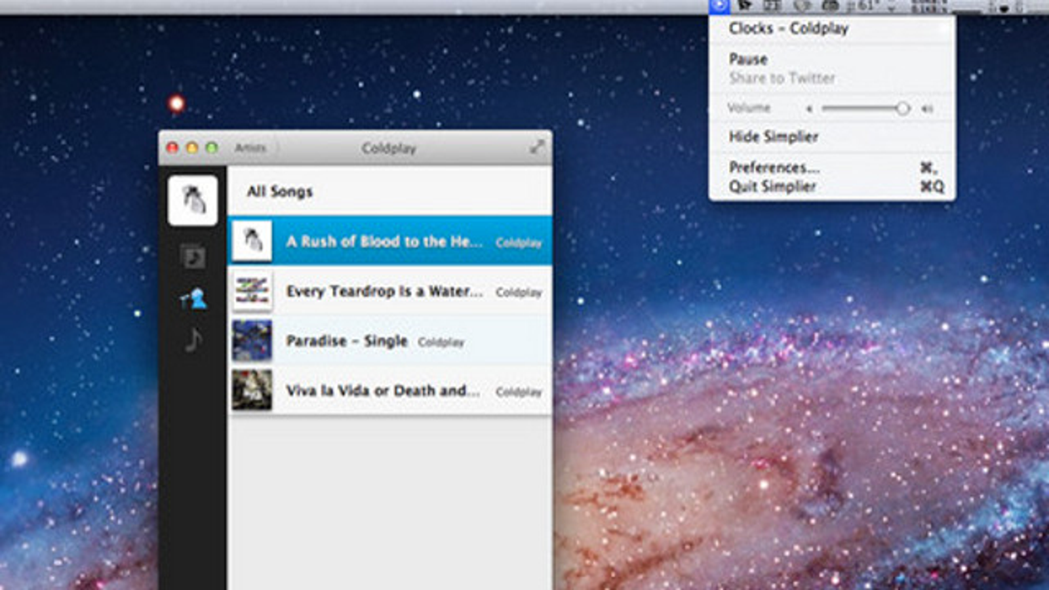Click the Every Teardrop album artwork thumbnail
The height and width of the screenshot is (590, 1049).
[x=252, y=290]
